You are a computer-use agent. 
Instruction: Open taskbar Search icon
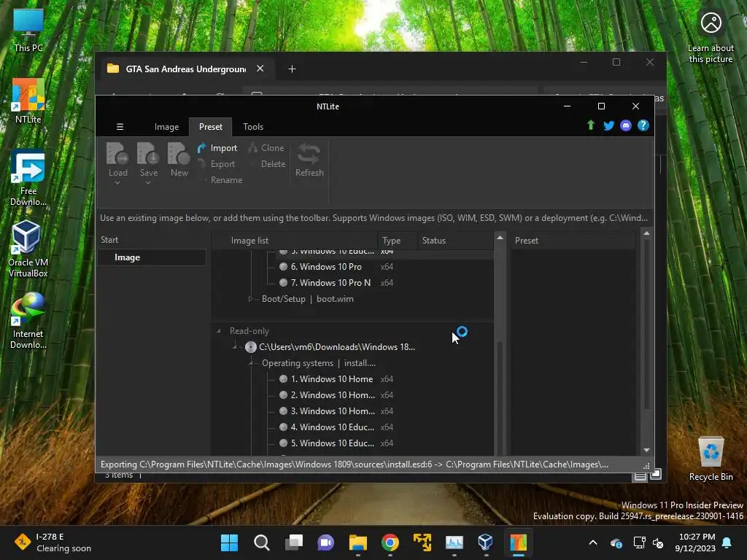(x=262, y=542)
